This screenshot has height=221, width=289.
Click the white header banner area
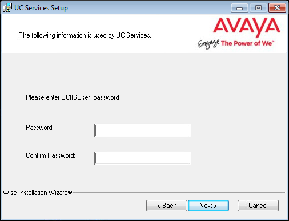(x=144, y=34)
